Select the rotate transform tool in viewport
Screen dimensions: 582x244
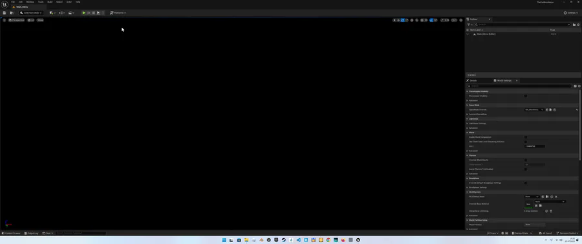pyautogui.click(x=403, y=20)
